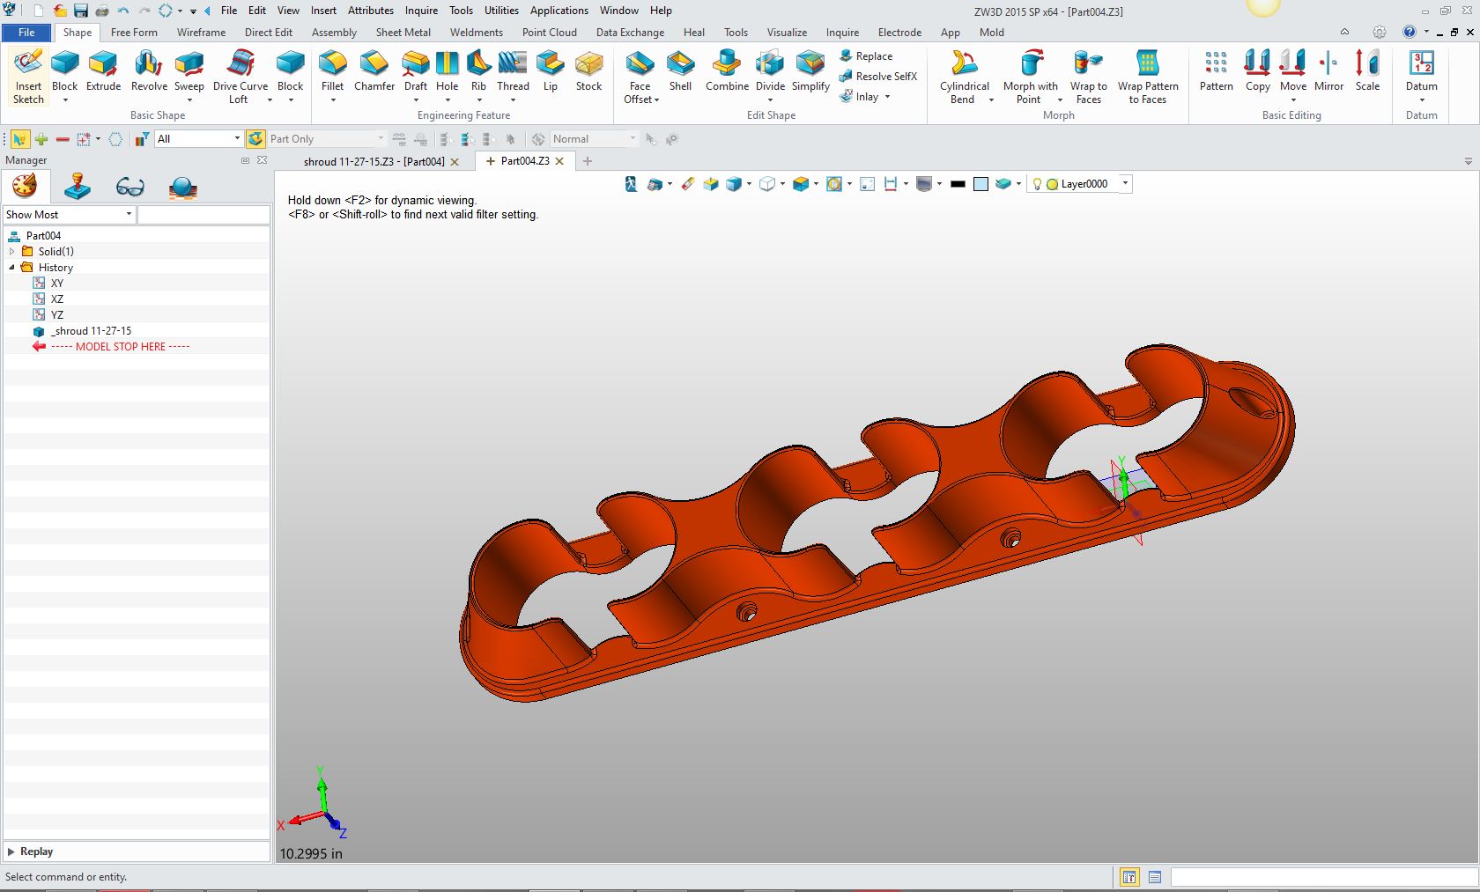Open the Inquire menu in menu bar
This screenshot has width=1480, height=892.
(421, 11)
